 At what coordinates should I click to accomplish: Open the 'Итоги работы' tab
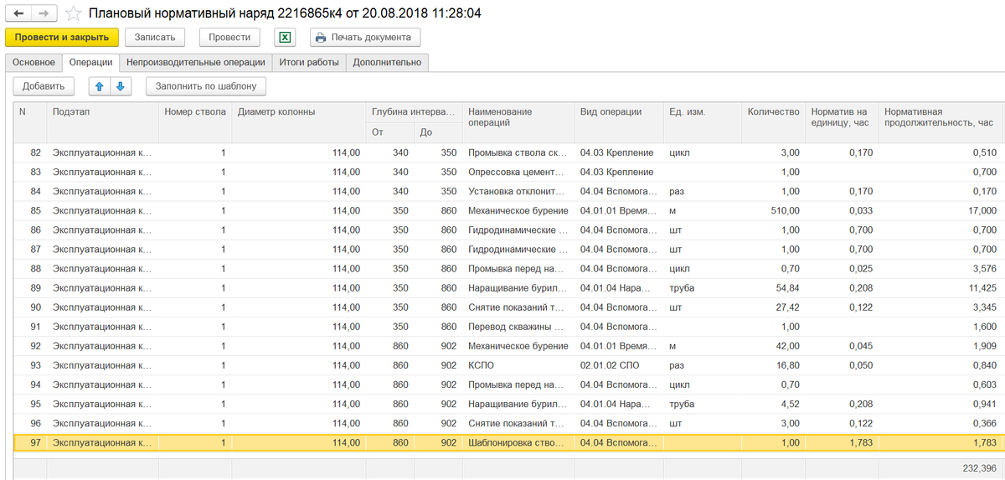[x=309, y=62]
